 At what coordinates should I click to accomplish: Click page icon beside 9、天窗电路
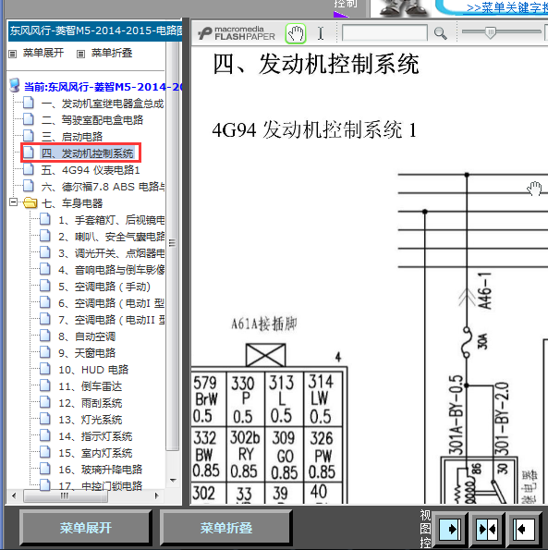click(x=45, y=352)
